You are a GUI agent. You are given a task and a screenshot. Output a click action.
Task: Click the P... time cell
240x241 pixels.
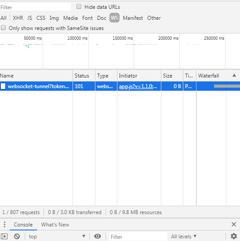pyautogui.click(x=189, y=86)
